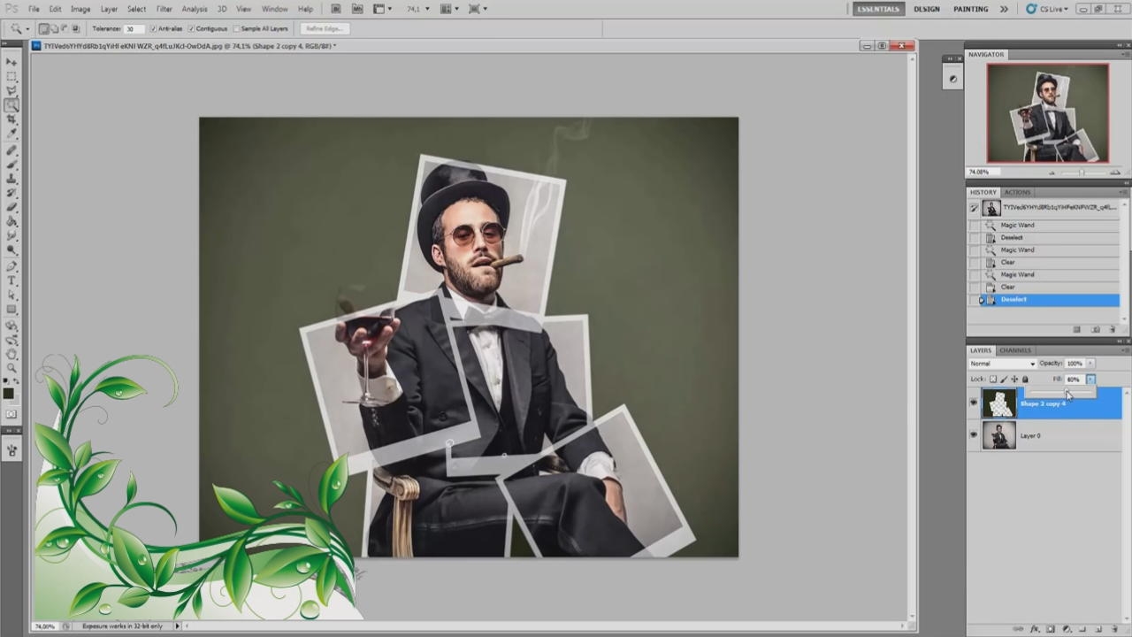Image resolution: width=1132 pixels, height=637 pixels.
Task: Select the Hand tool
Action: pyautogui.click(x=11, y=354)
